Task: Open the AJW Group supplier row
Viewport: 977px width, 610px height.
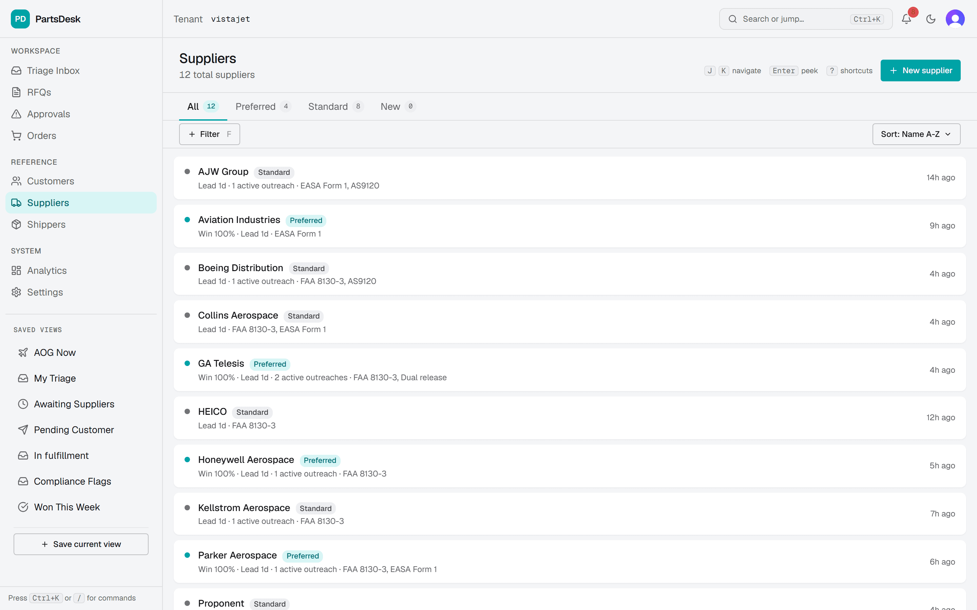Action: [x=570, y=178]
